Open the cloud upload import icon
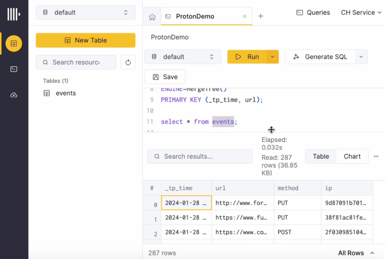This screenshot has height=259, width=385. [14, 95]
